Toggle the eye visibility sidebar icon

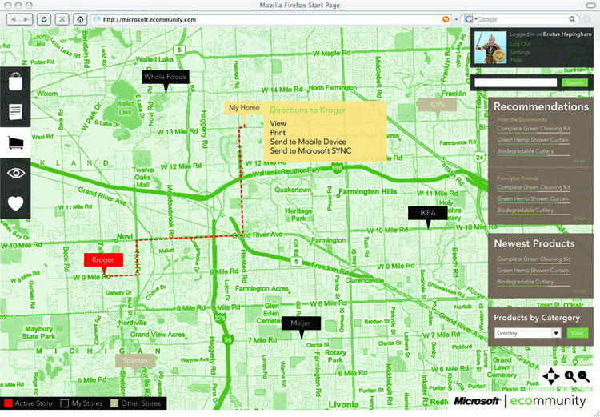coord(14,174)
